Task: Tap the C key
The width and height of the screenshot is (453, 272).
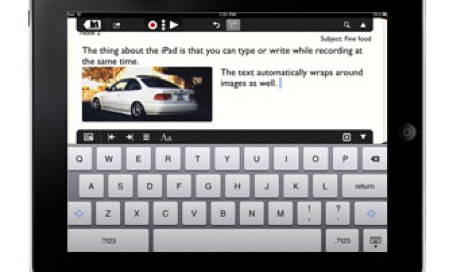Action: pos(165,214)
